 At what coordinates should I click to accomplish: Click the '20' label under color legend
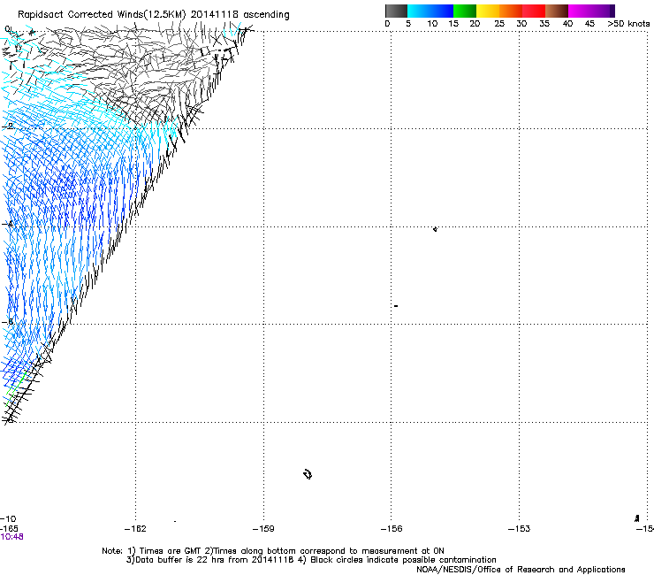pos(475,24)
